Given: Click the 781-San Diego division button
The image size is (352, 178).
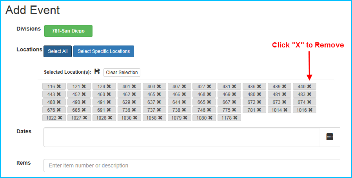Looking at the screenshot, I should (x=68, y=31).
